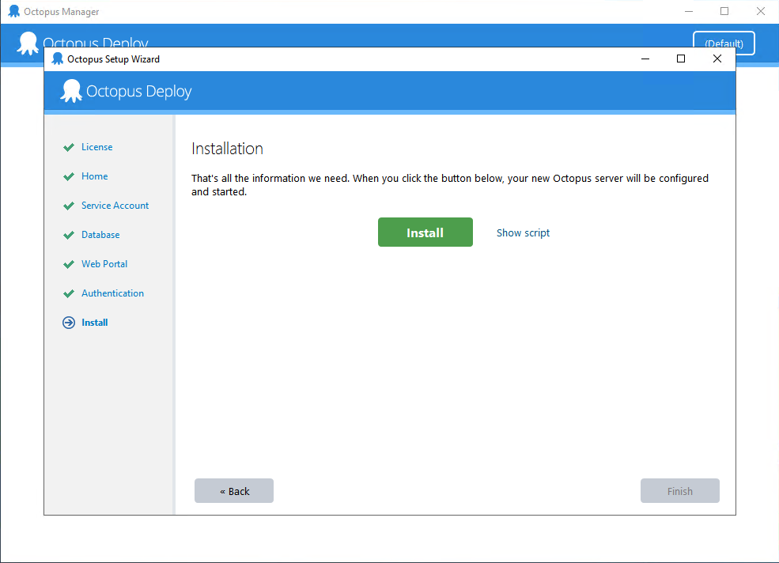Go back with the Back button
Image resolution: width=779 pixels, height=563 pixels.
(x=234, y=491)
